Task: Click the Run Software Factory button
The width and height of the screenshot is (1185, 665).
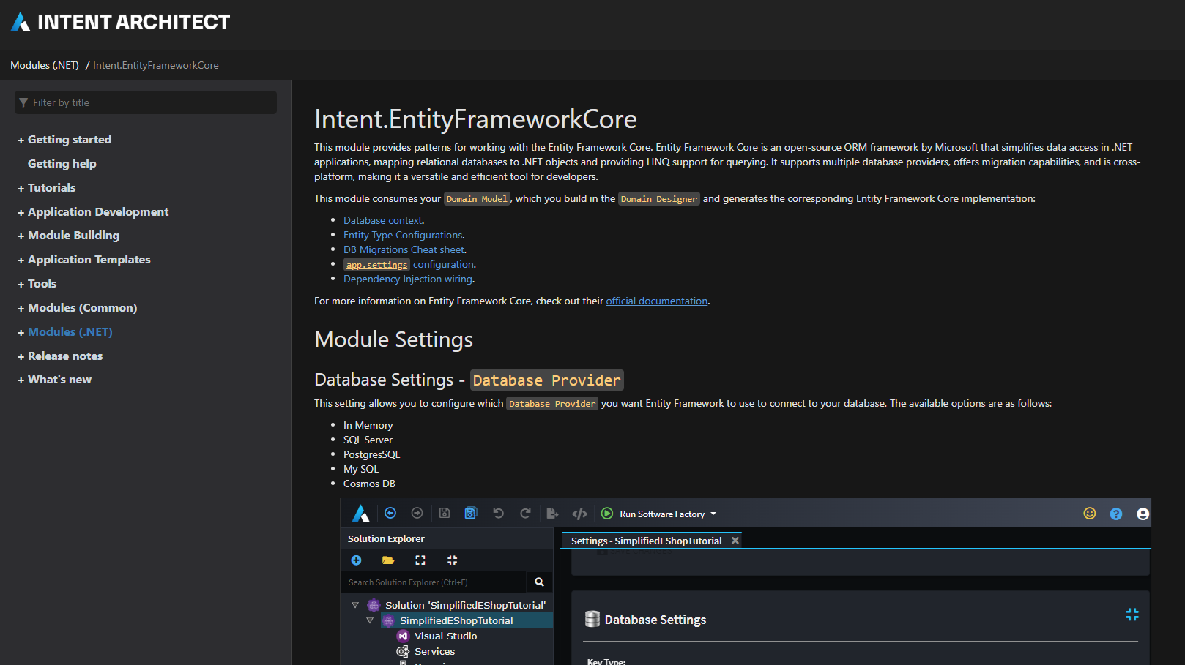Action: [658, 514]
